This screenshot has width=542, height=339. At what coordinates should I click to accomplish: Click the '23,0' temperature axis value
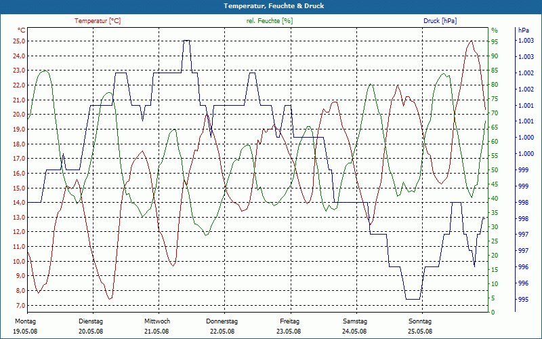(19, 71)
